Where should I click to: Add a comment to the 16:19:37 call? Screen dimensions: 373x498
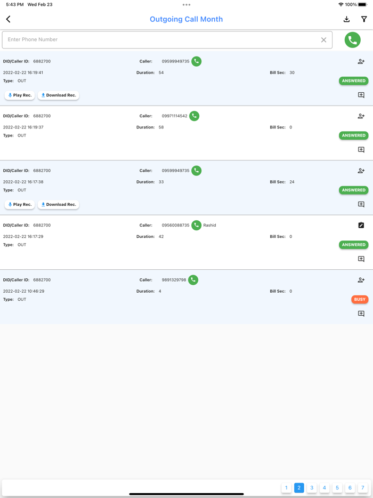pos(361,150)
